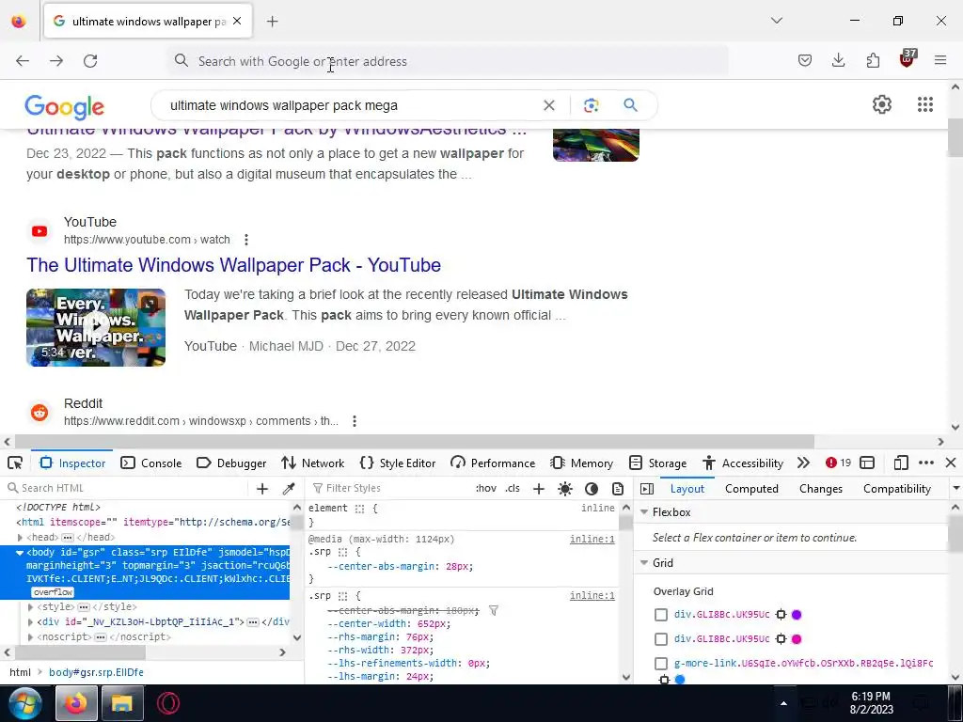Collapse the Grid section
Viewport: 963px width, 722px height.
click(644, 563)
